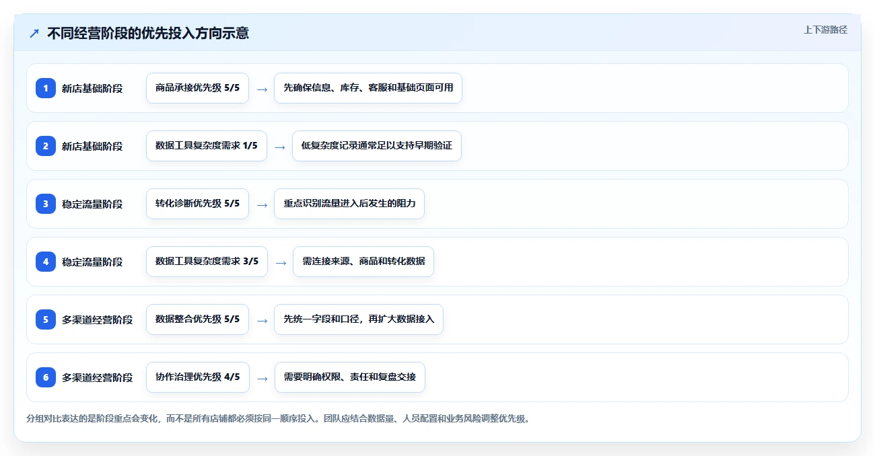Image resolution: width=875 pixels, height=456 pixels.
Task: Click the diagonal arrow icon beside the title
Action: click(34, 33)
